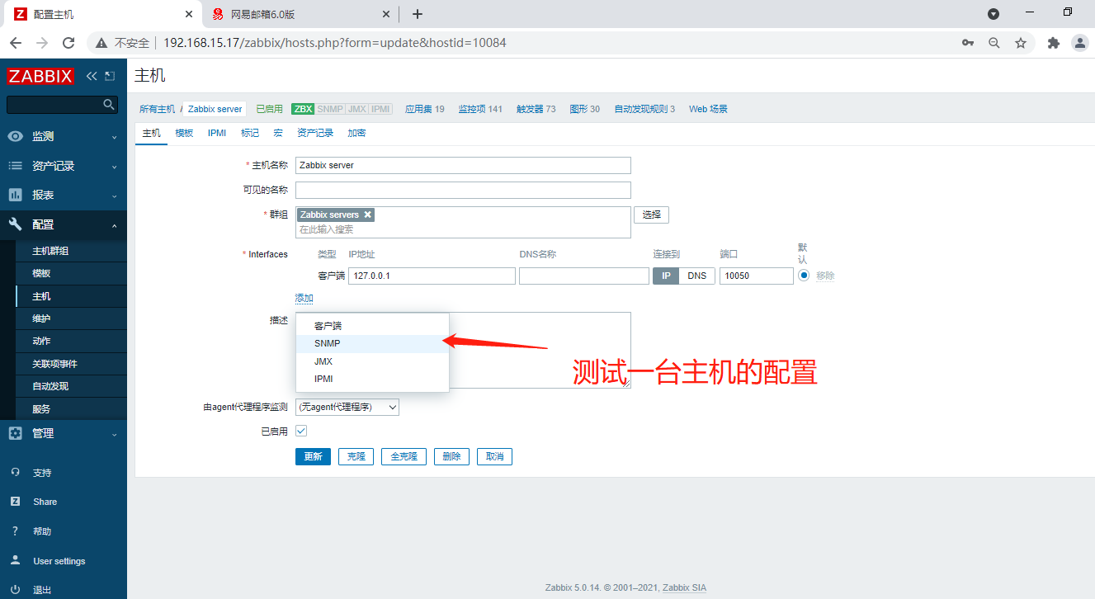Viewport: 1095px width, 599px height.
Task: Expand the 监测 sidebar section
Action: pyautogui.click(x=64, y=136)
